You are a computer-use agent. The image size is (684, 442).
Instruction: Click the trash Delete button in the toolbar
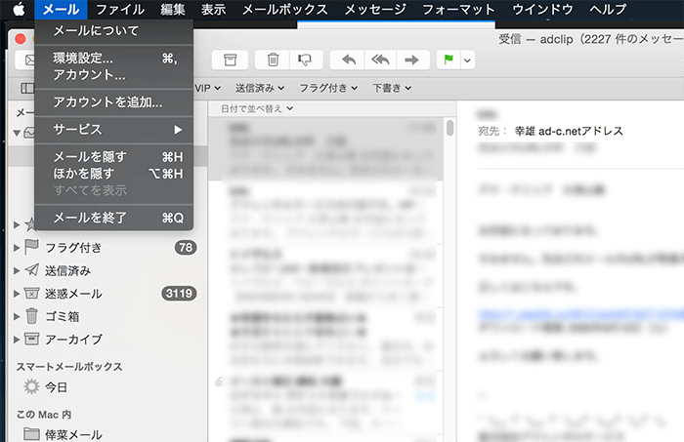click(x=275, y=60)
